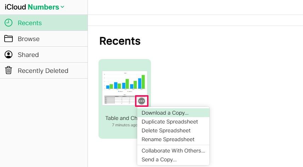Click the folder icon beside Browse
Screen dimensions: 303x167
point(9,39)
